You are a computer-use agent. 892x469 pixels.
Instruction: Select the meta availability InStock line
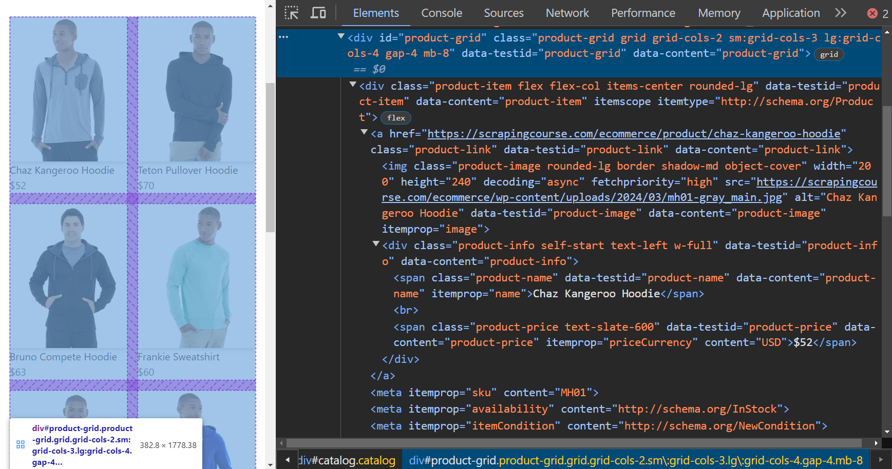[580, 409]
